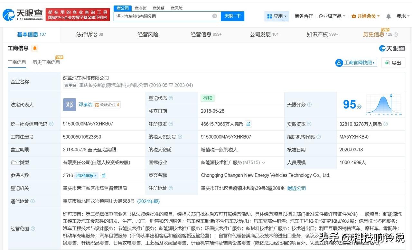Select the 工商信息 sub-tab

point(17,62)
